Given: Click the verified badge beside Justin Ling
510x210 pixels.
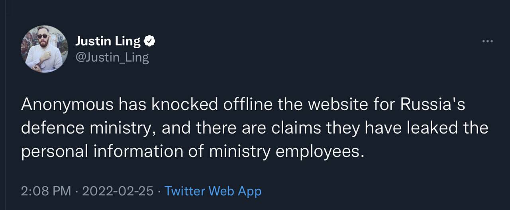Looking at the screenshot, I should (150, 41).
